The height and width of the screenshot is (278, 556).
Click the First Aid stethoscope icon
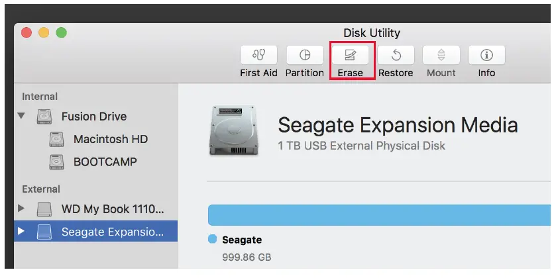[x=258, y=55]
